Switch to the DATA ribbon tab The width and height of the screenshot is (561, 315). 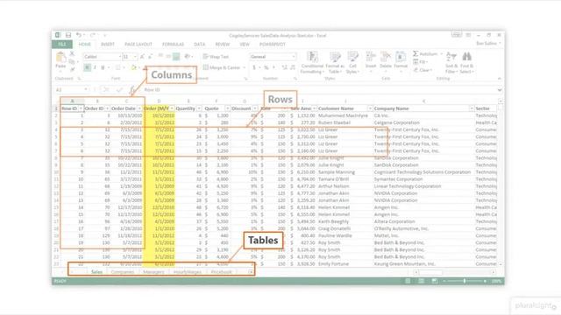point(199,45)
